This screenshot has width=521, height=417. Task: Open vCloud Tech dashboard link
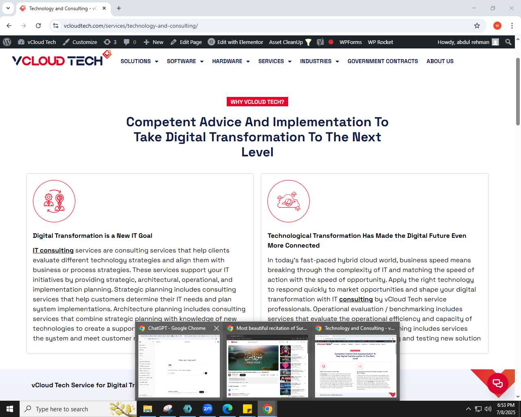[x=37, y=42]
